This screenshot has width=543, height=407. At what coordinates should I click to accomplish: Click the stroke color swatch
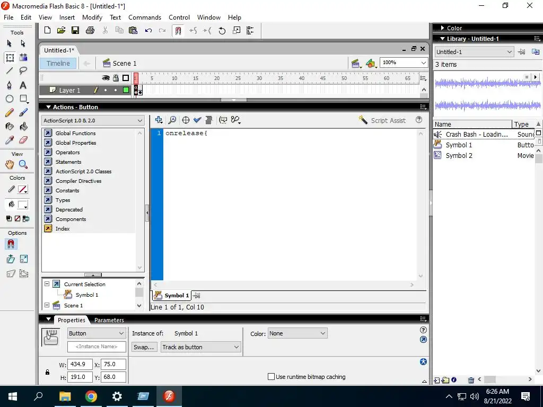[22, 189]
